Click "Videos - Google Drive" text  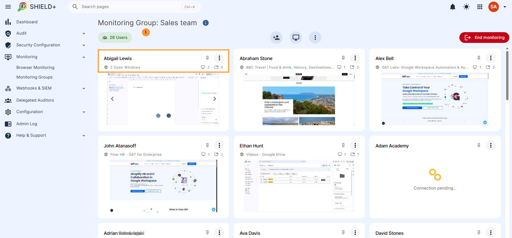[266, 155]
